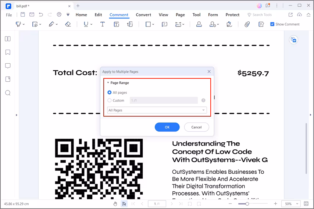This screenshot has width=314, height=209.
Task: Undo the last action
Action: 41,14
